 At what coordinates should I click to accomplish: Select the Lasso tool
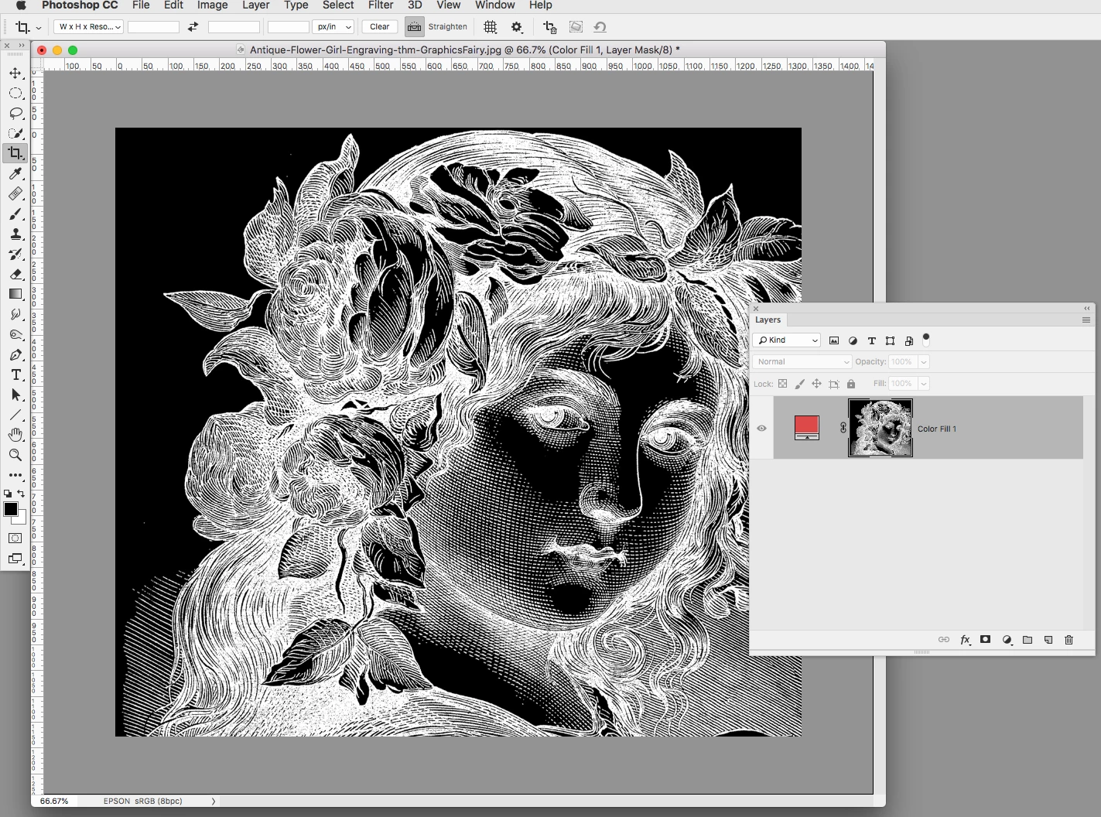coord(15,113)
